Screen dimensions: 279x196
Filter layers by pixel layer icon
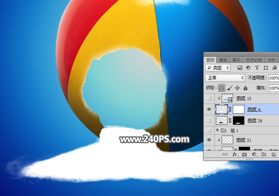pos(240,68)
